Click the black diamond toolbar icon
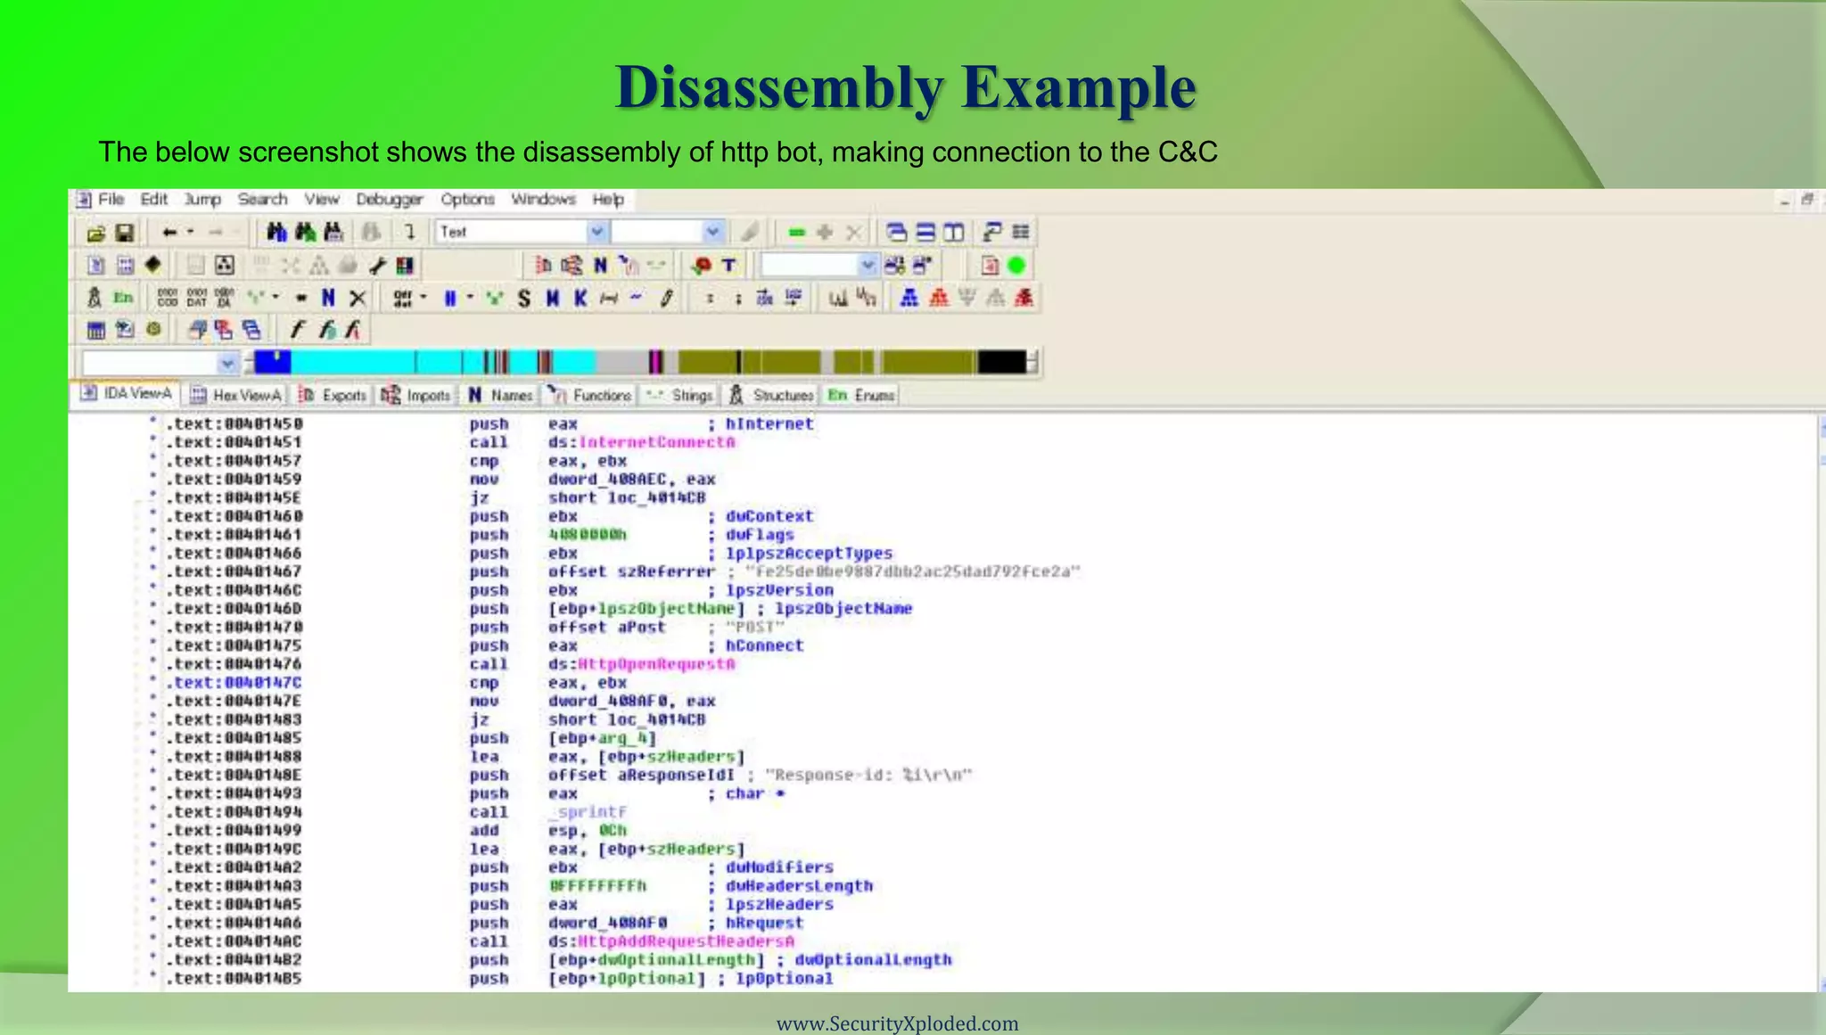The width and height of the screenshot is (1826, 1035). coord(153,265)
